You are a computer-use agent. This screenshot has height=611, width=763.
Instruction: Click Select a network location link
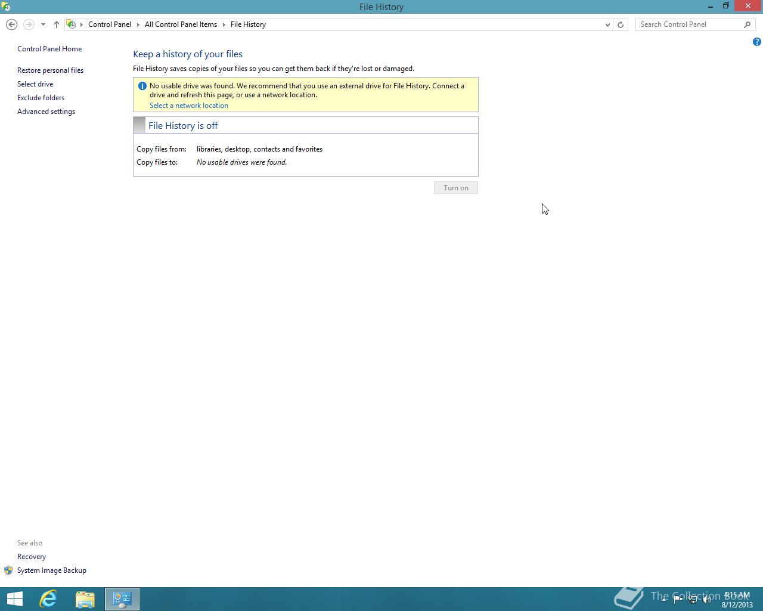pos(189,106)
